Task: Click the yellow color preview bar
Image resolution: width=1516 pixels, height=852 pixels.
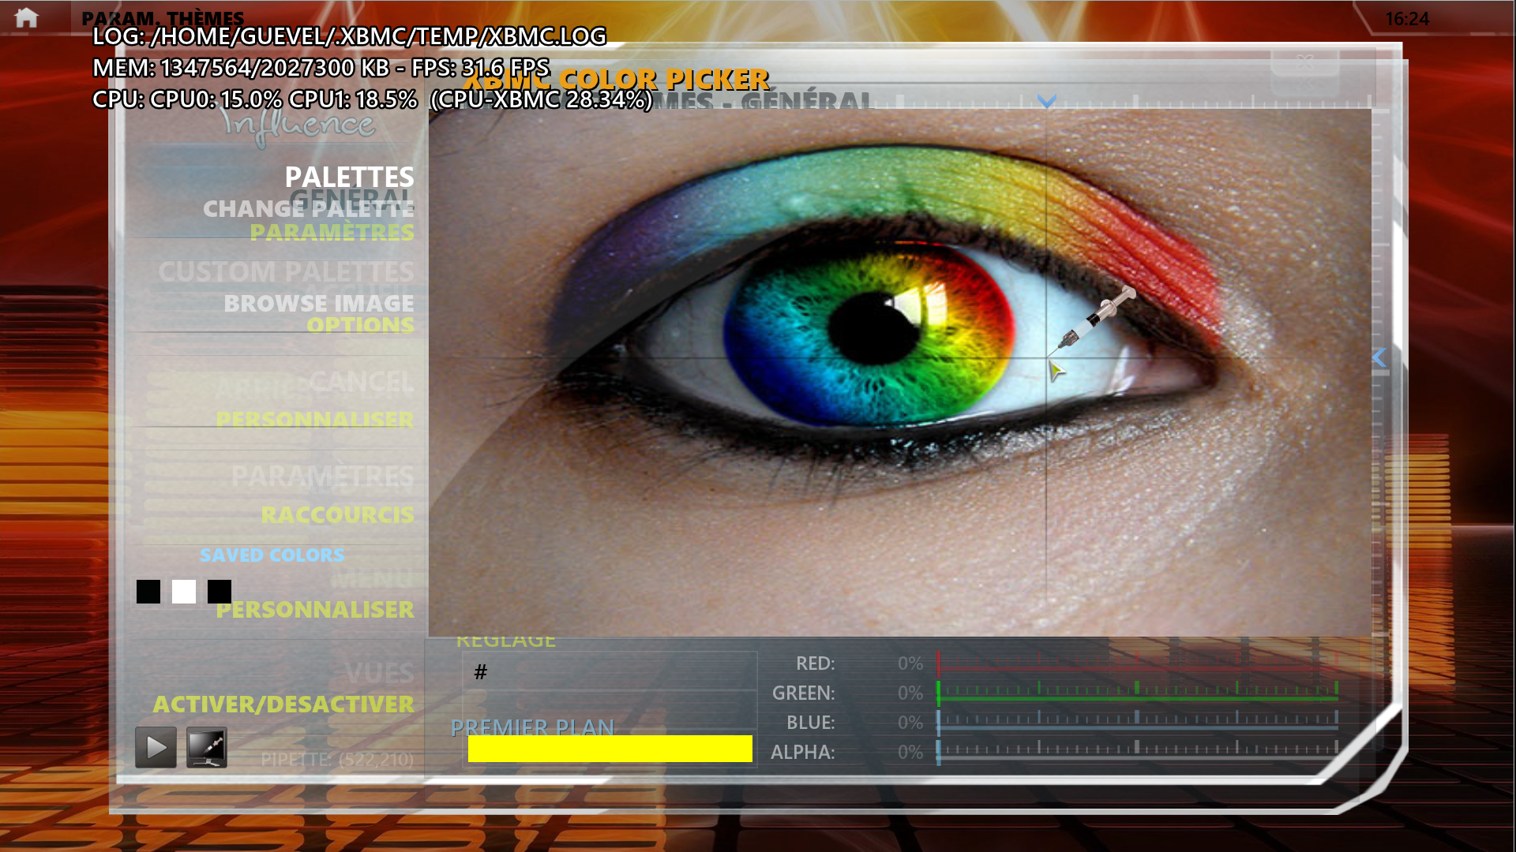Action: (x=610, y=748)
